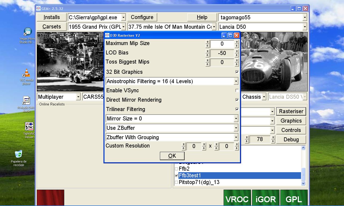Select Pitstop71(dg)_13 list row
This screenshot has height=206, width=344.
(x=240, y=182)
